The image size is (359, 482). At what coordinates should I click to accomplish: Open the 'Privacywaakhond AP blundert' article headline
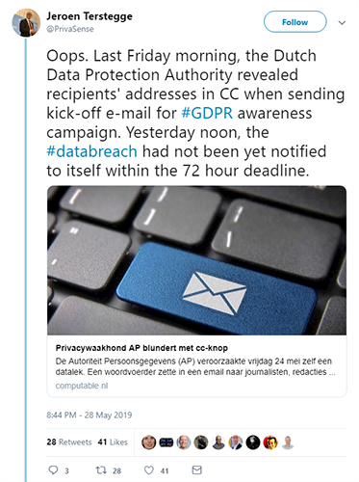[x=141, y=348]
